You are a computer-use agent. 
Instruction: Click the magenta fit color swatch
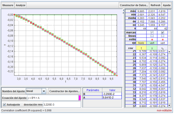[x=80, y=98]
